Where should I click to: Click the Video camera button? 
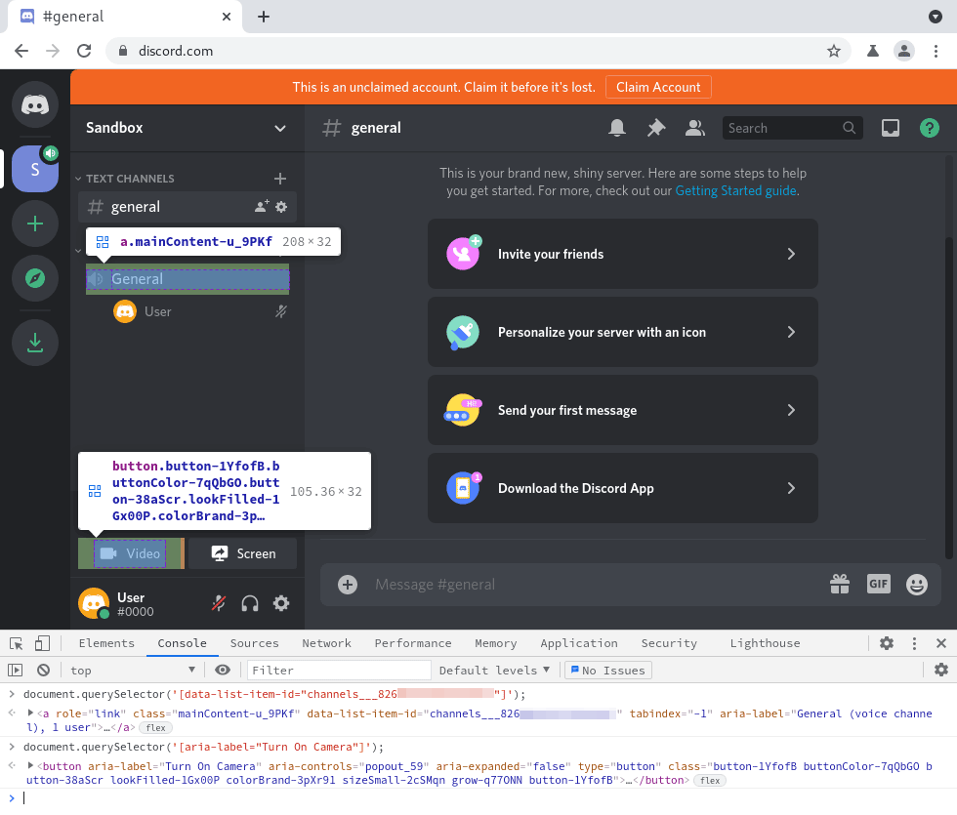click(129, 554)
